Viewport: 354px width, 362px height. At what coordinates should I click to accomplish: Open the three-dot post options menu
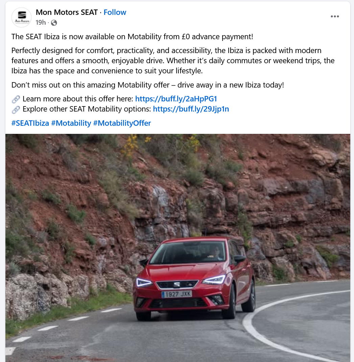coord(335,16)
